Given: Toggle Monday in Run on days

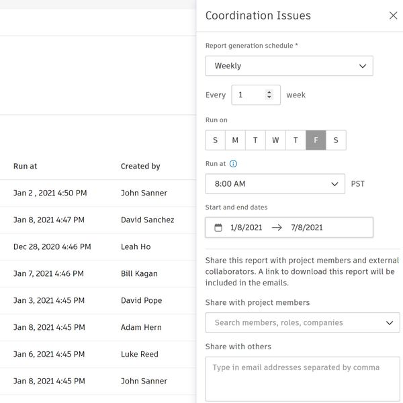Looking at the screenshot, I should (235, 140).
